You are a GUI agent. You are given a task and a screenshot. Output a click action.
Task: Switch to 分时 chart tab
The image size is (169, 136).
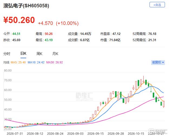7,54
